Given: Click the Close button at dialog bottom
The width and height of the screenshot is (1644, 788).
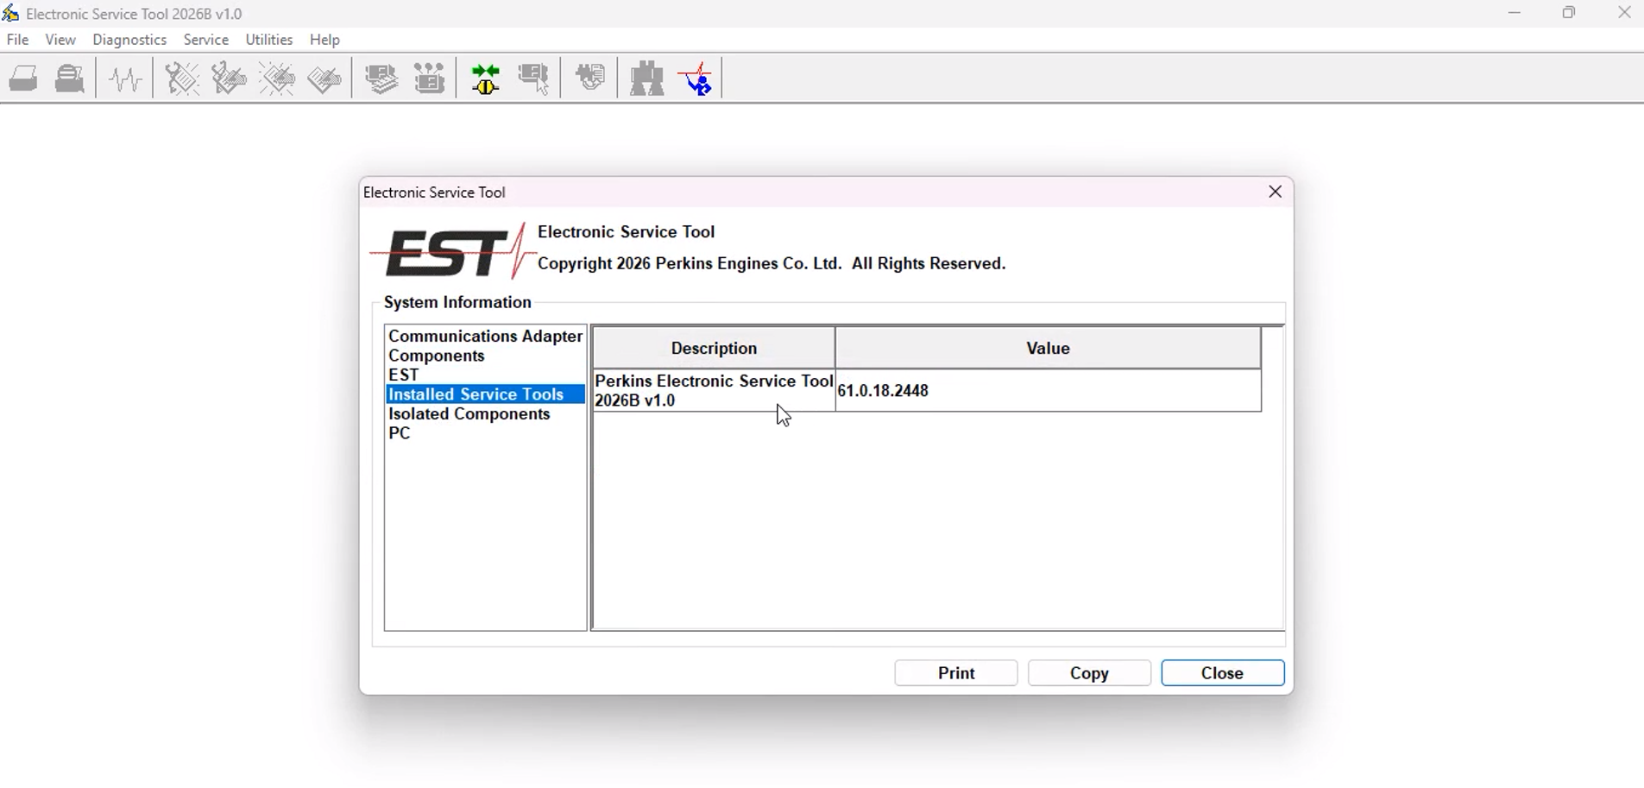Looking at the screenshot, I should pyautogui.click(x=1223, y=672).
